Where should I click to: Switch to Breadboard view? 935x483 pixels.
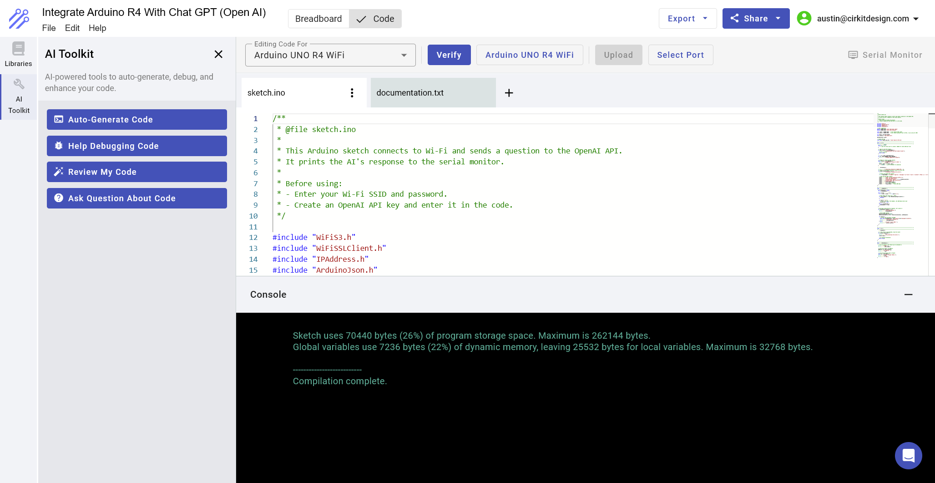pyautogui.click(x=318, y=19)
